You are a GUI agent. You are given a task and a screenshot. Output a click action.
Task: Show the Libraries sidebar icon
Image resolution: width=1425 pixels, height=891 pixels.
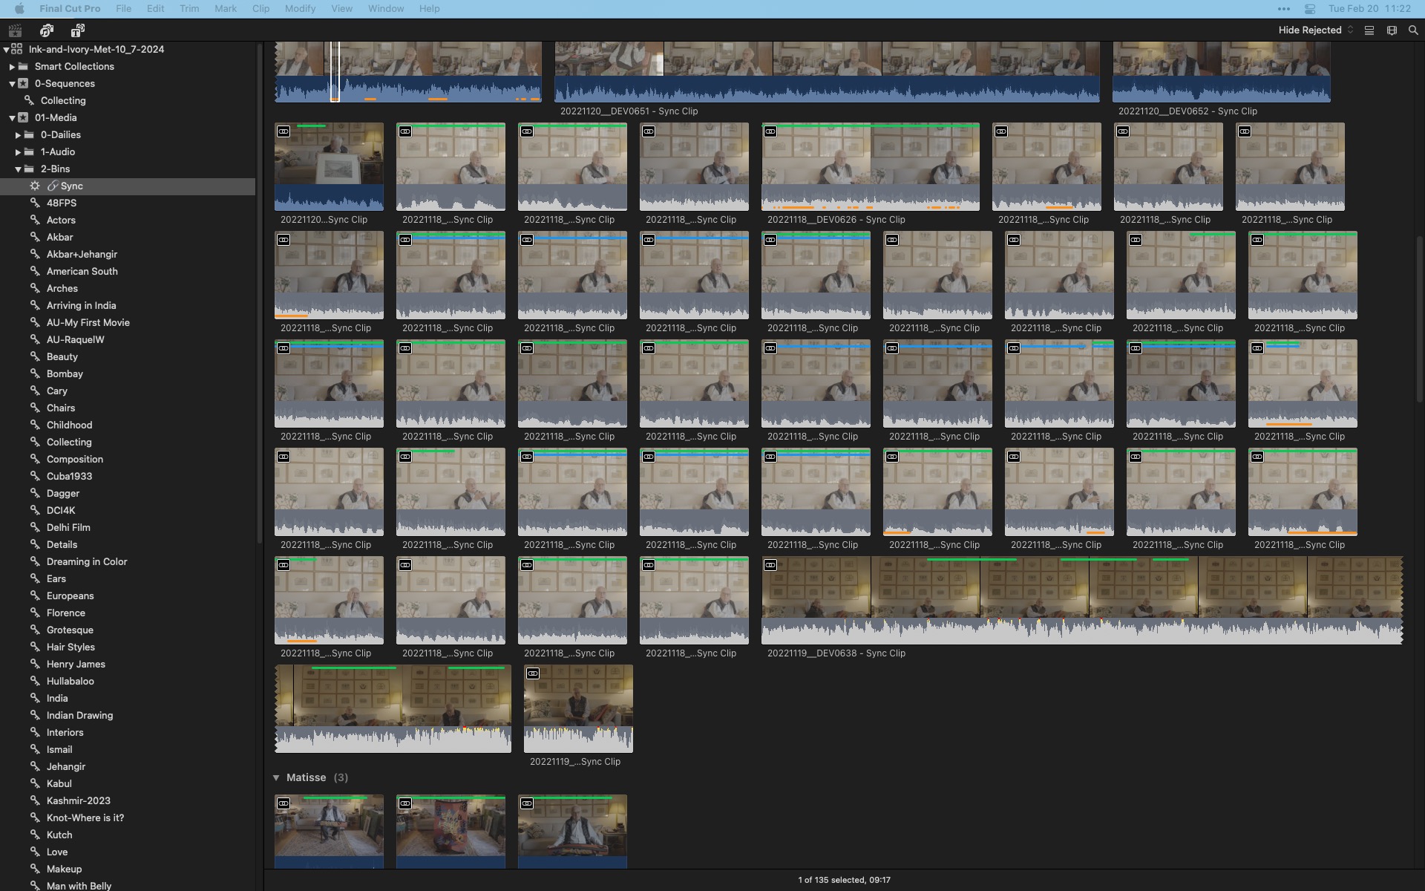coord(15,30)
